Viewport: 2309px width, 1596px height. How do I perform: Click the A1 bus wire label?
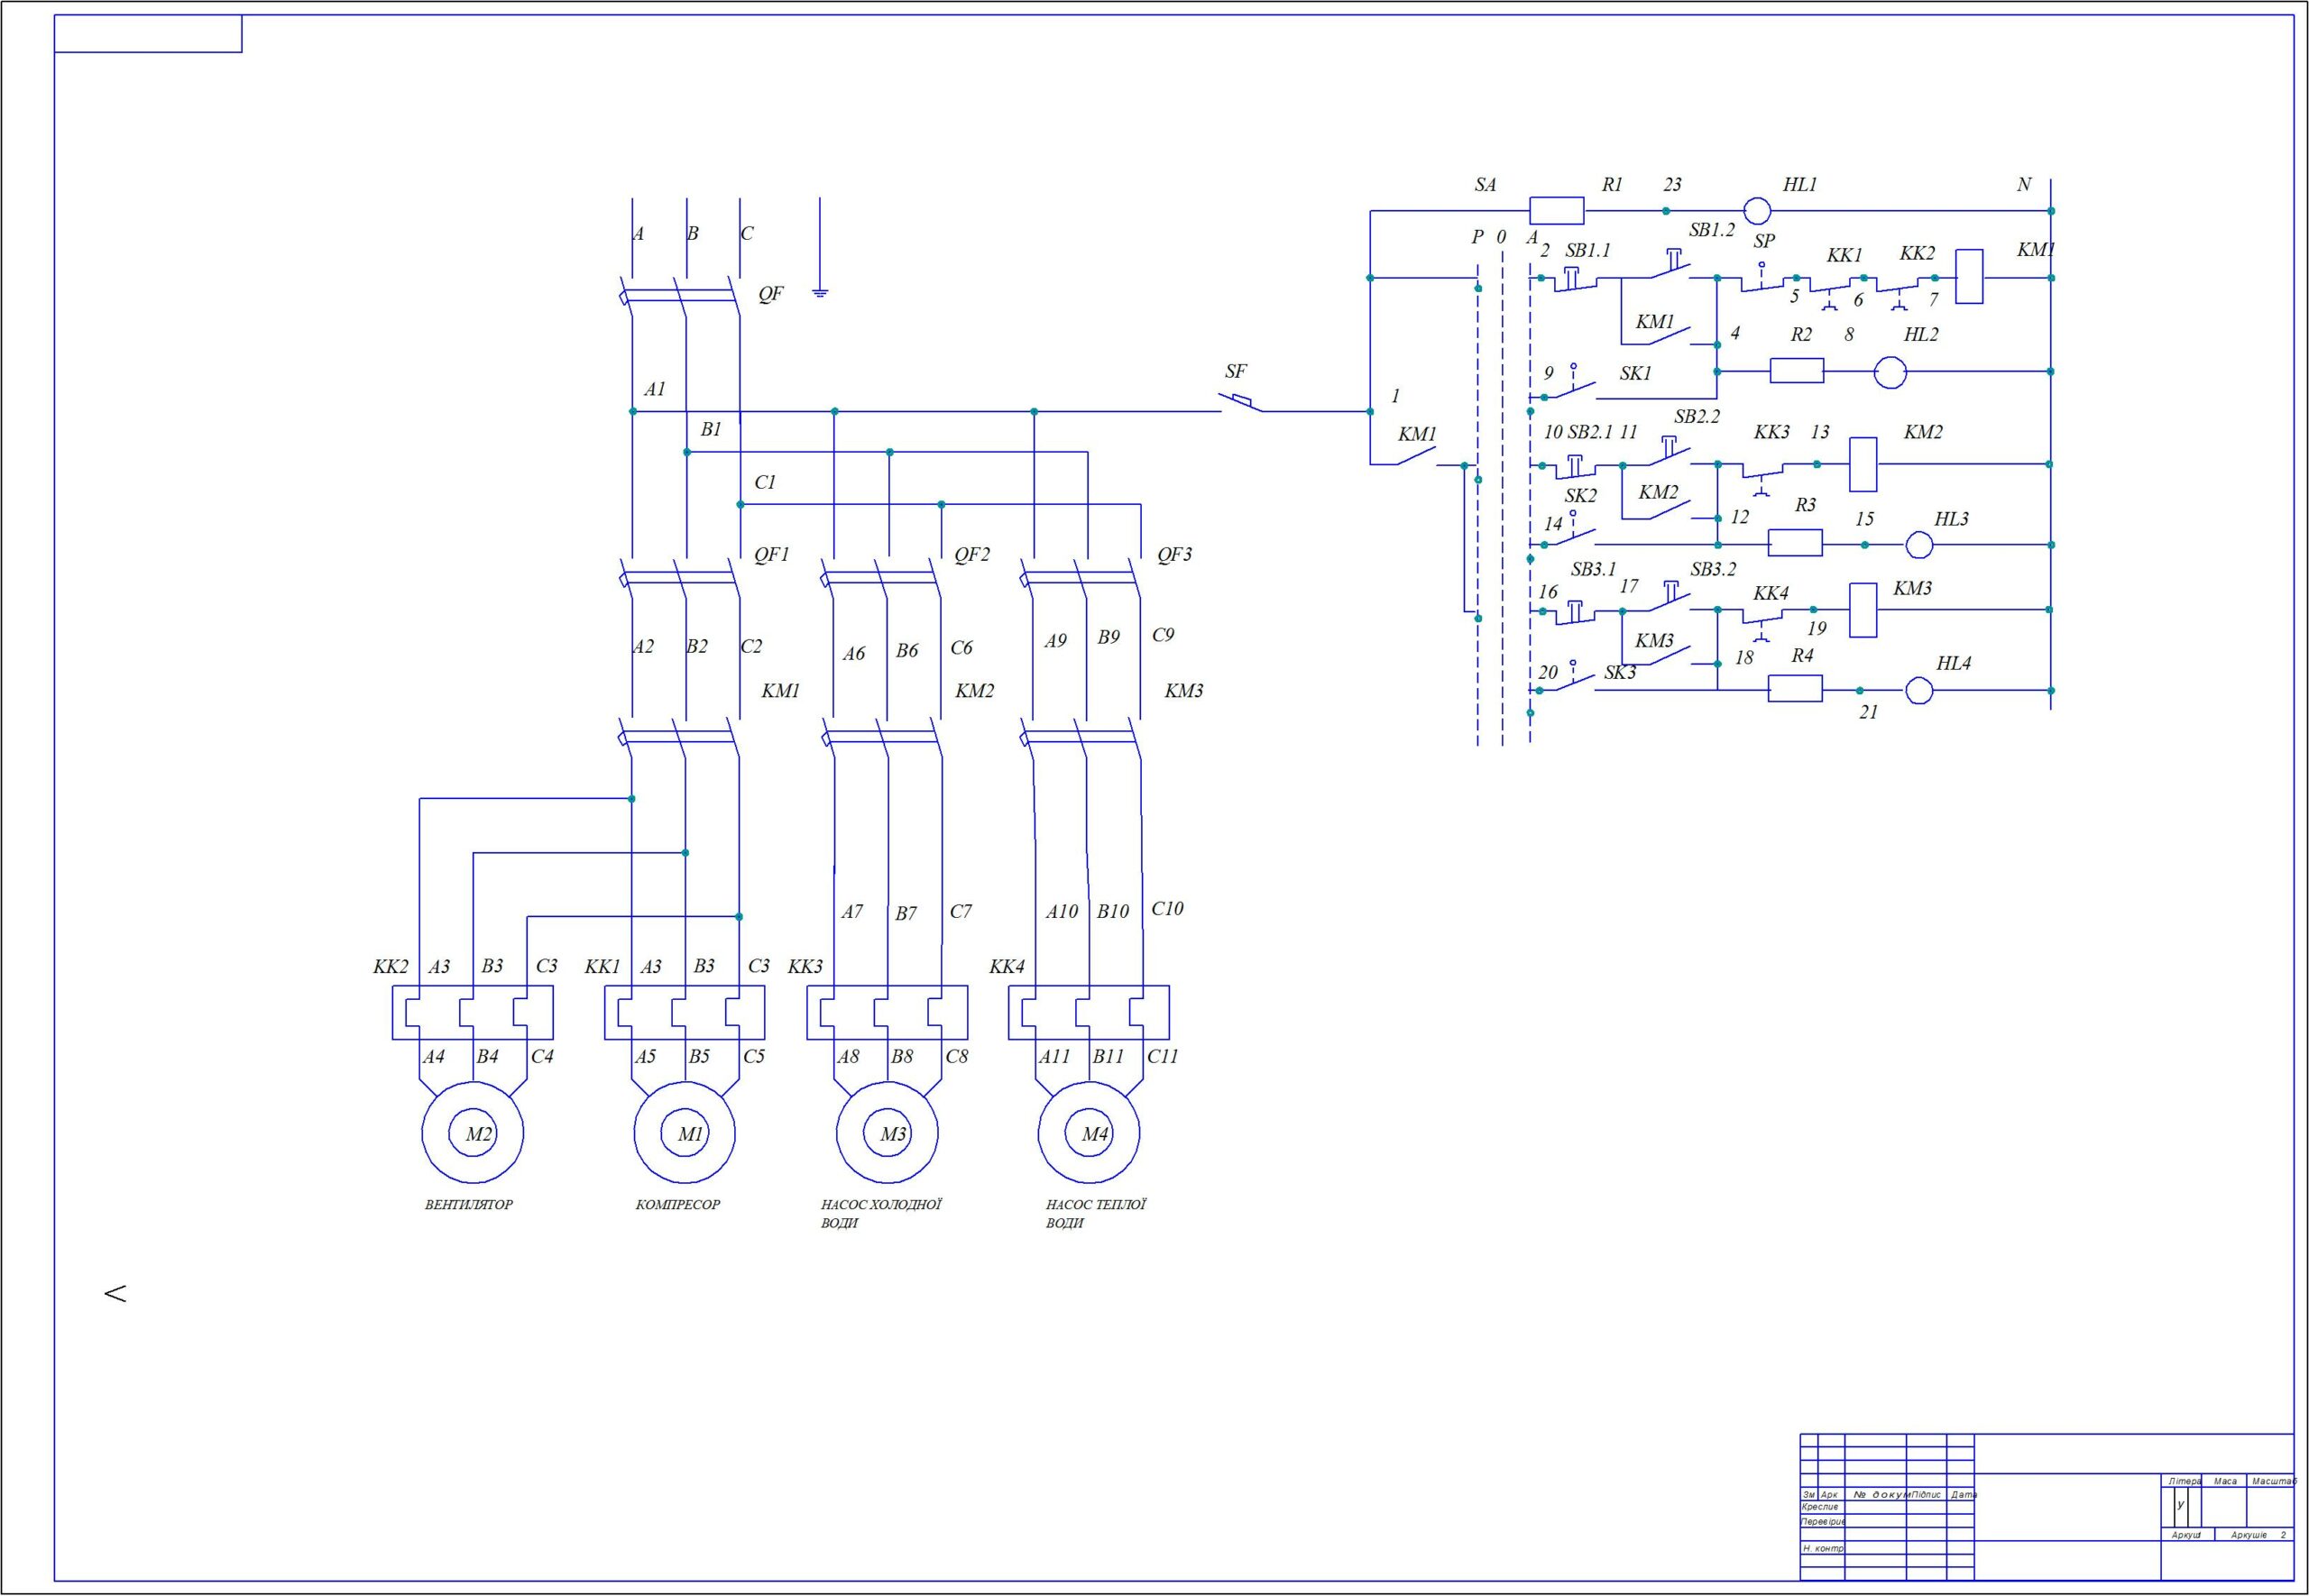tap(655, 390)
